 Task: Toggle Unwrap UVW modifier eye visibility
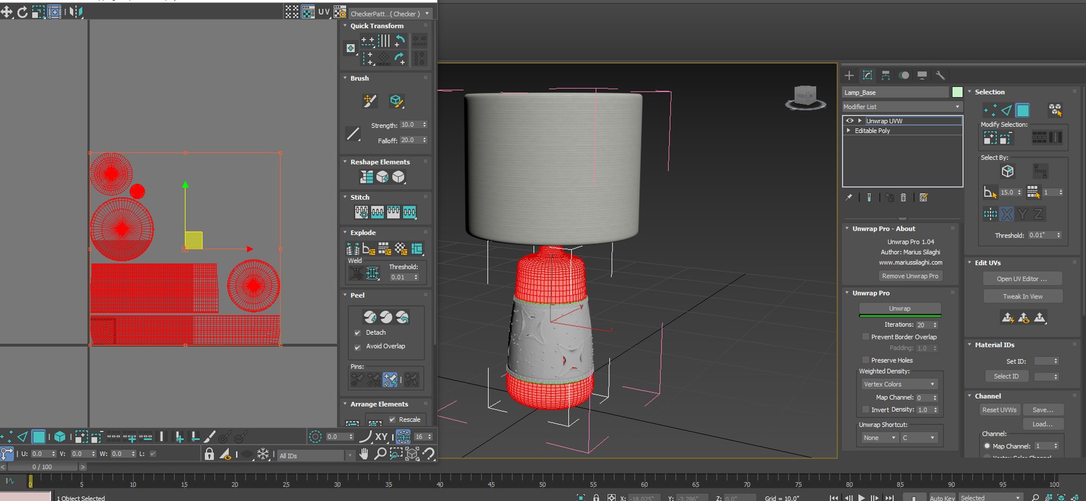[x=850, y=120]
